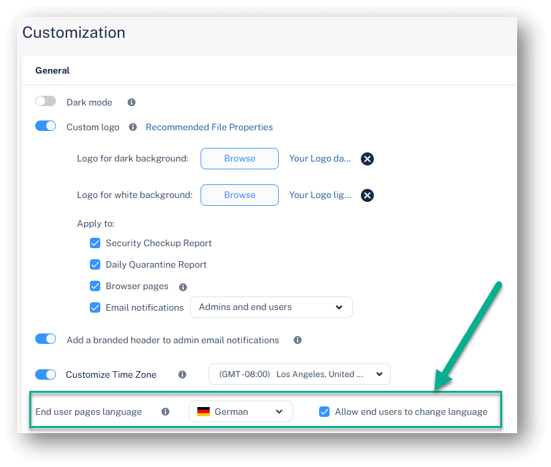Click the info icon next to Browser pages
This screenshot has height=467, width=551.
[183, 287]
